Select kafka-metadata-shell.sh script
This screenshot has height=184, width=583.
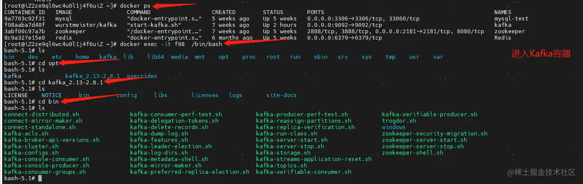(169, 159)
